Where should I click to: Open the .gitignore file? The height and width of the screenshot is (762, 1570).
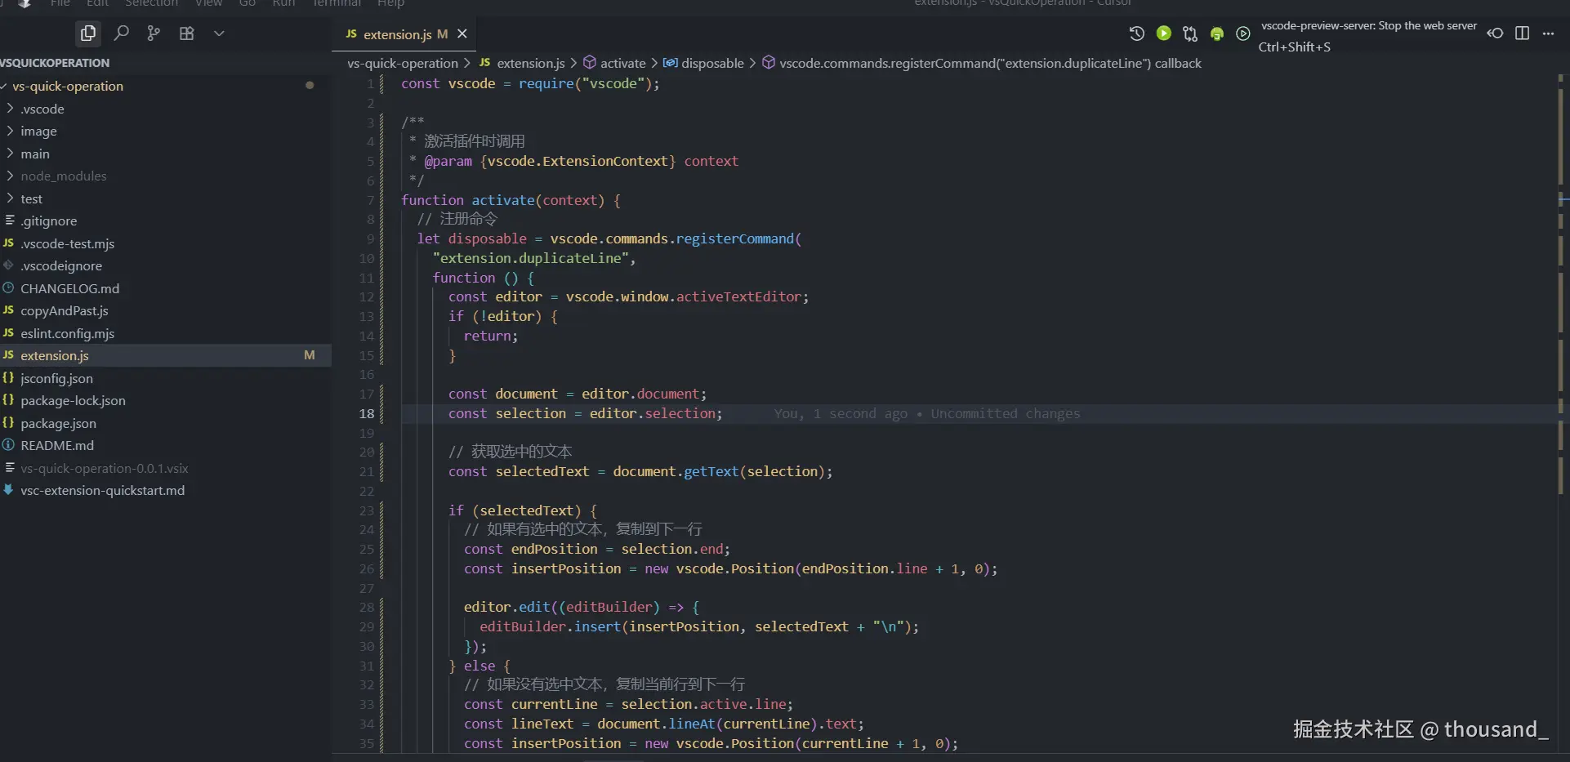click(166, 221)
